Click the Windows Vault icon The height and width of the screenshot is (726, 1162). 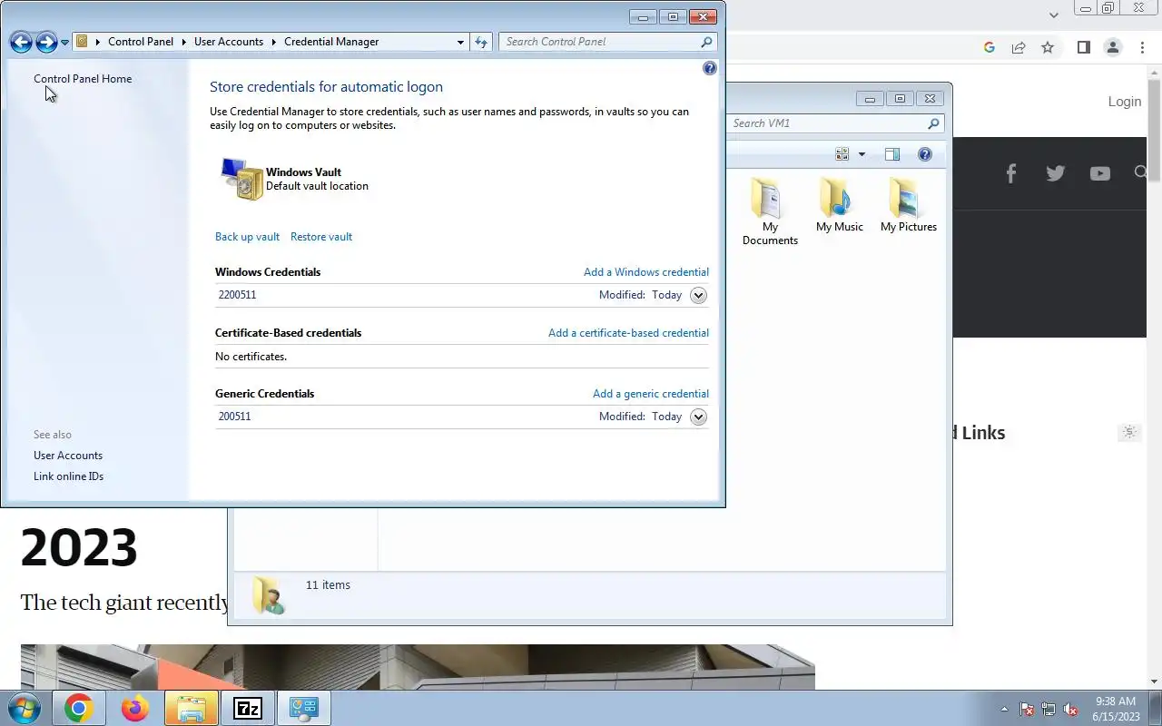click(x=241, y=179)
